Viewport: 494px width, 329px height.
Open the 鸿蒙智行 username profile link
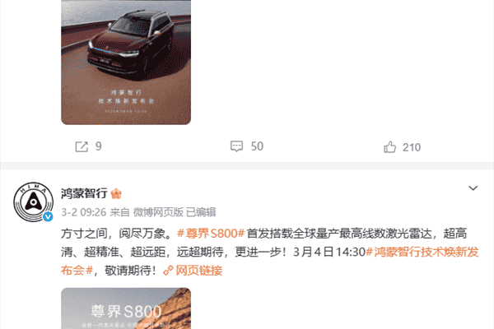(84, 193)
